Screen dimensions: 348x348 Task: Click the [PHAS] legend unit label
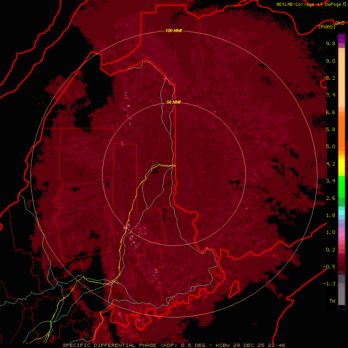[327, 27]
